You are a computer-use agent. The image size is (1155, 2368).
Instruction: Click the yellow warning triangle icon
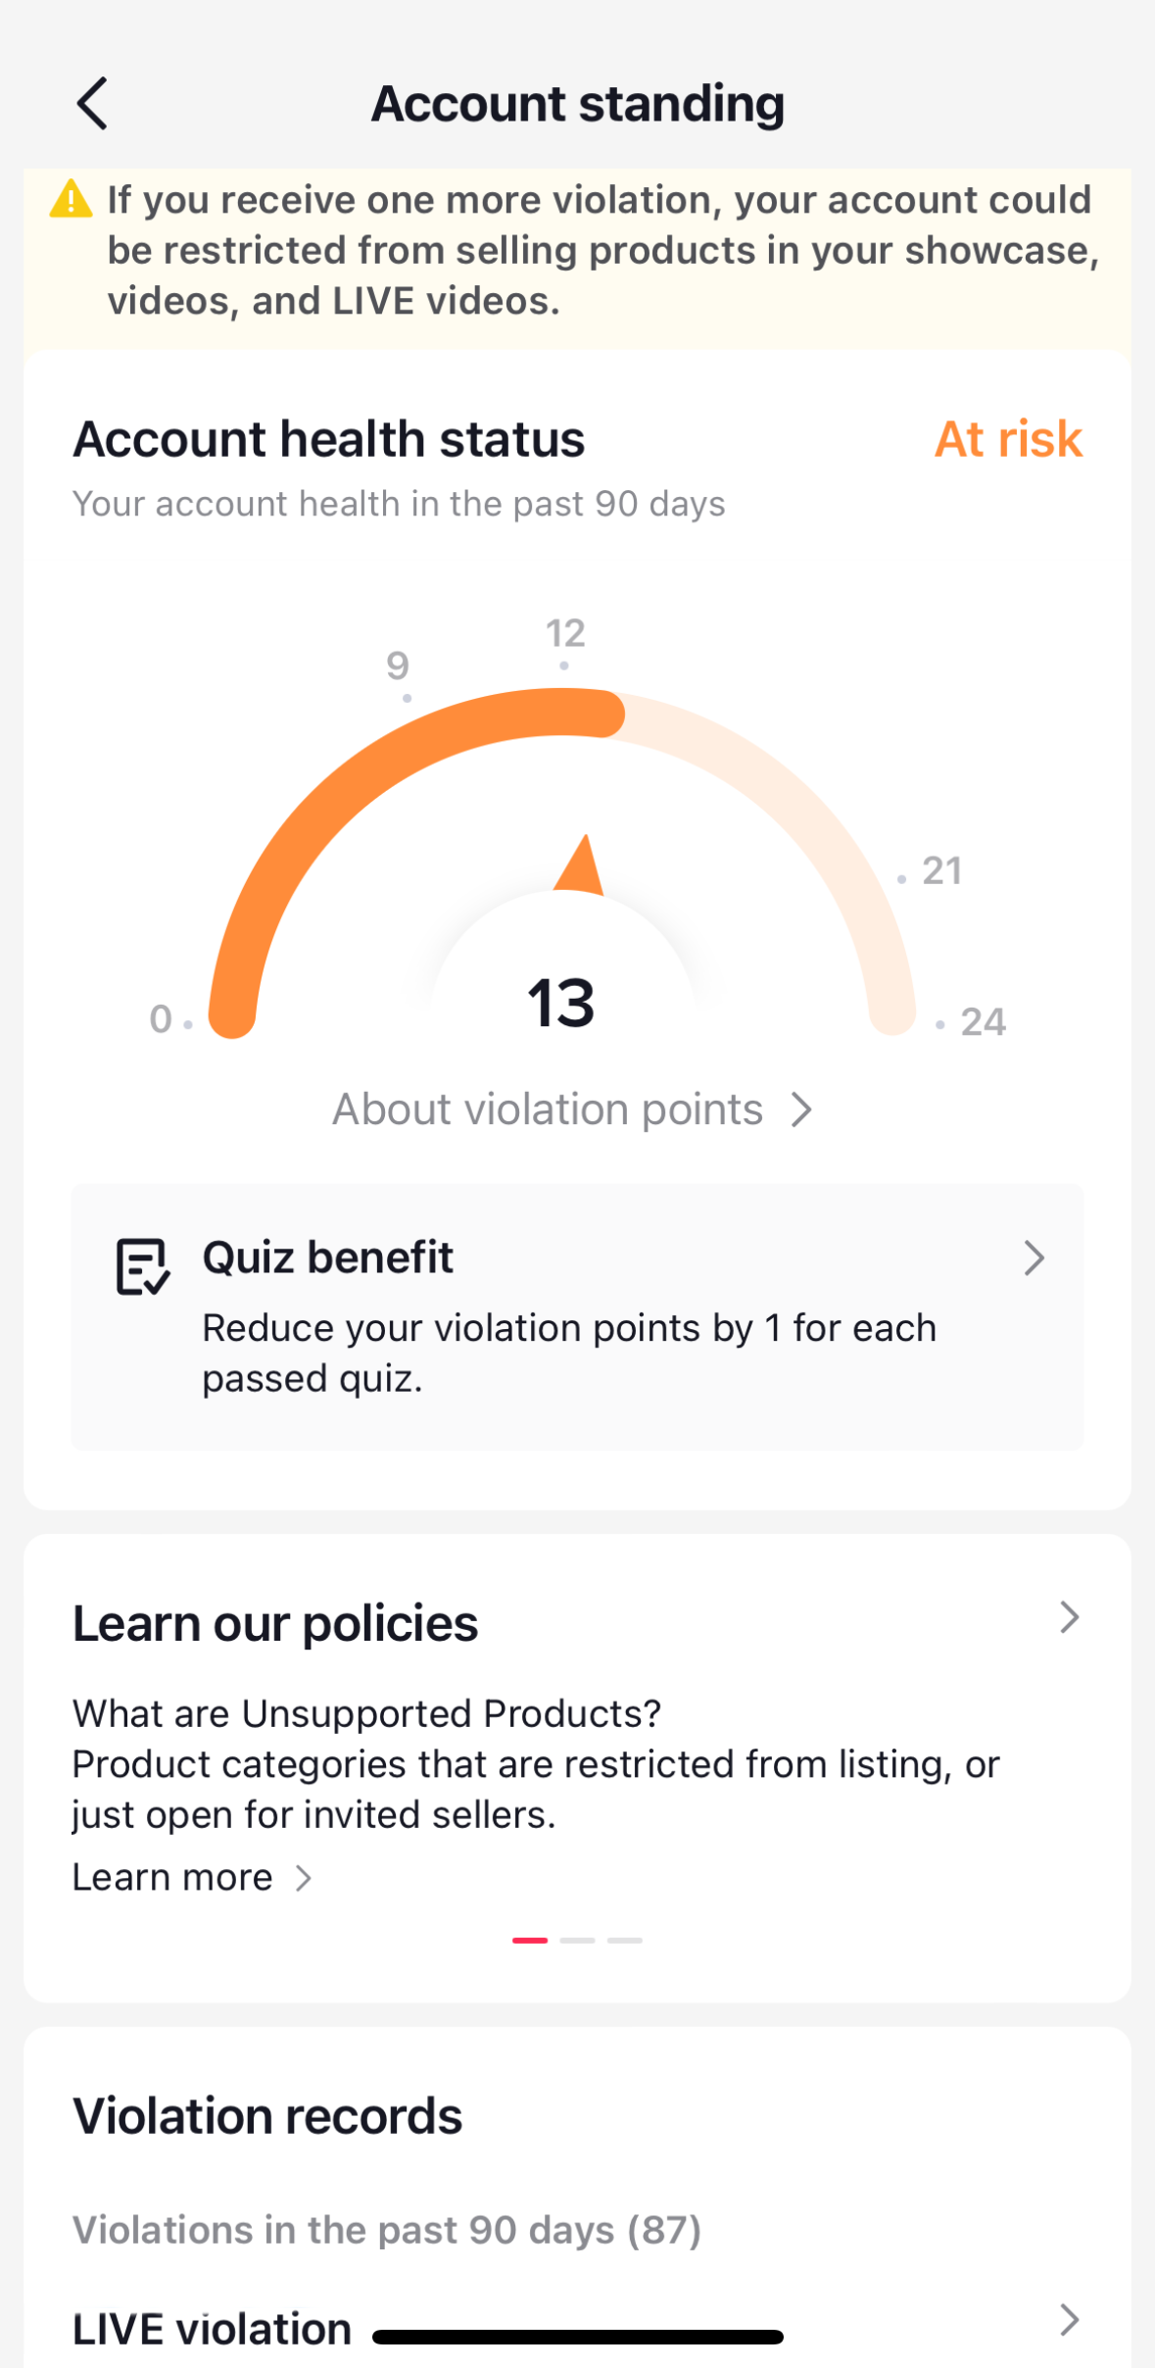pos(72,199)
